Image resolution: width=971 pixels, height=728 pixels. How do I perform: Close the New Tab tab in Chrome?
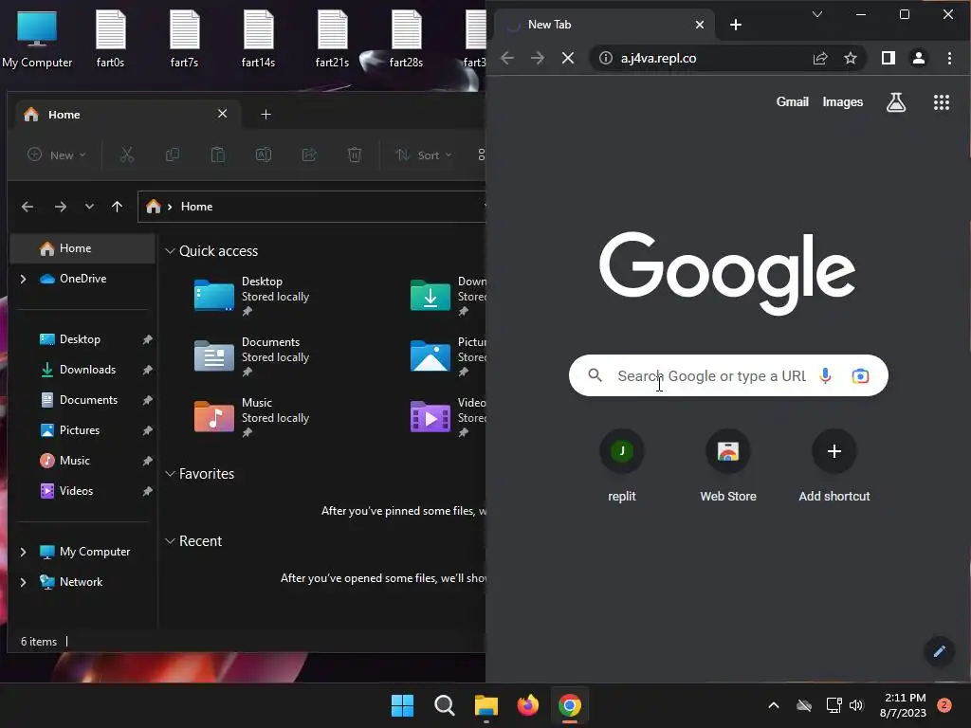699,25
